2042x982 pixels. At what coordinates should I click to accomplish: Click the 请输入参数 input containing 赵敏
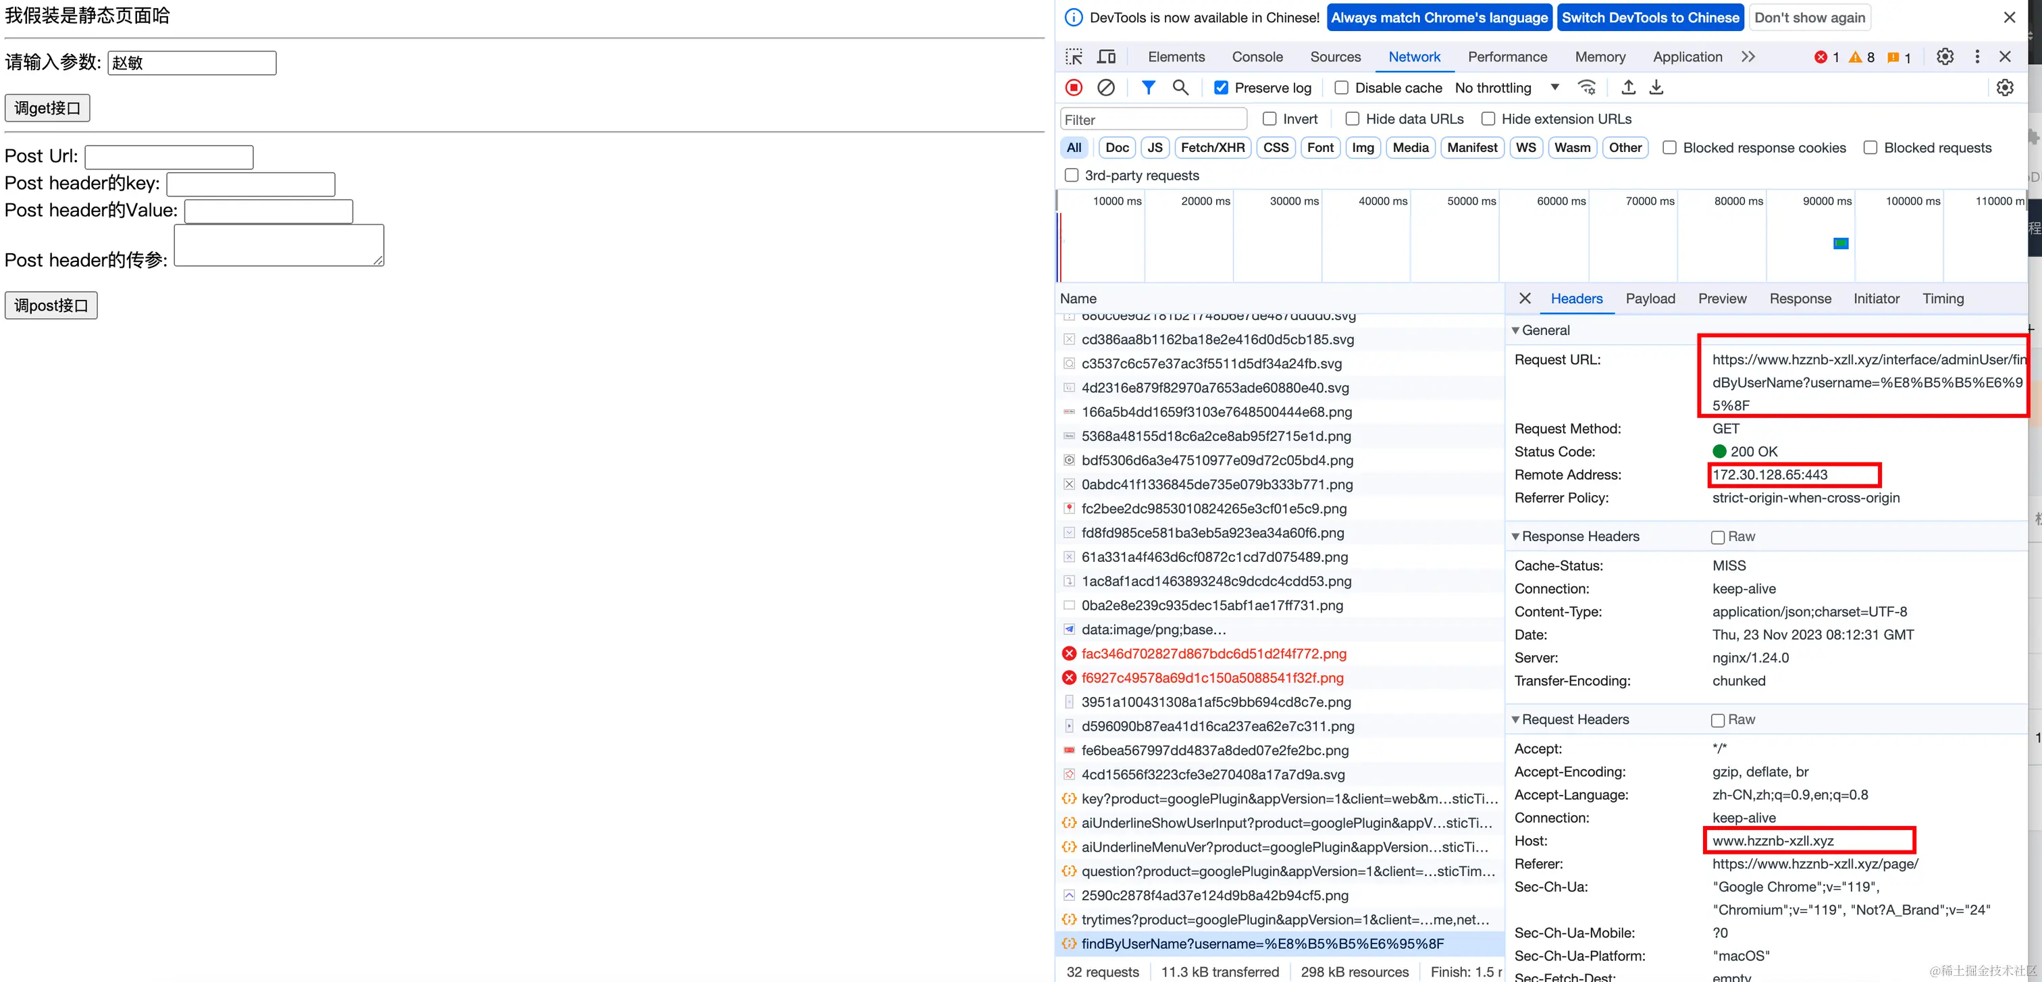point(192,63)
